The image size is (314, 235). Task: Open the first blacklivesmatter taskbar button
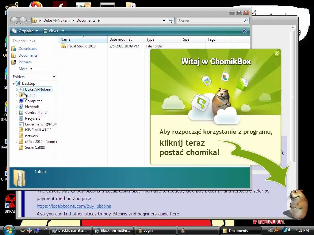point(70,230)
